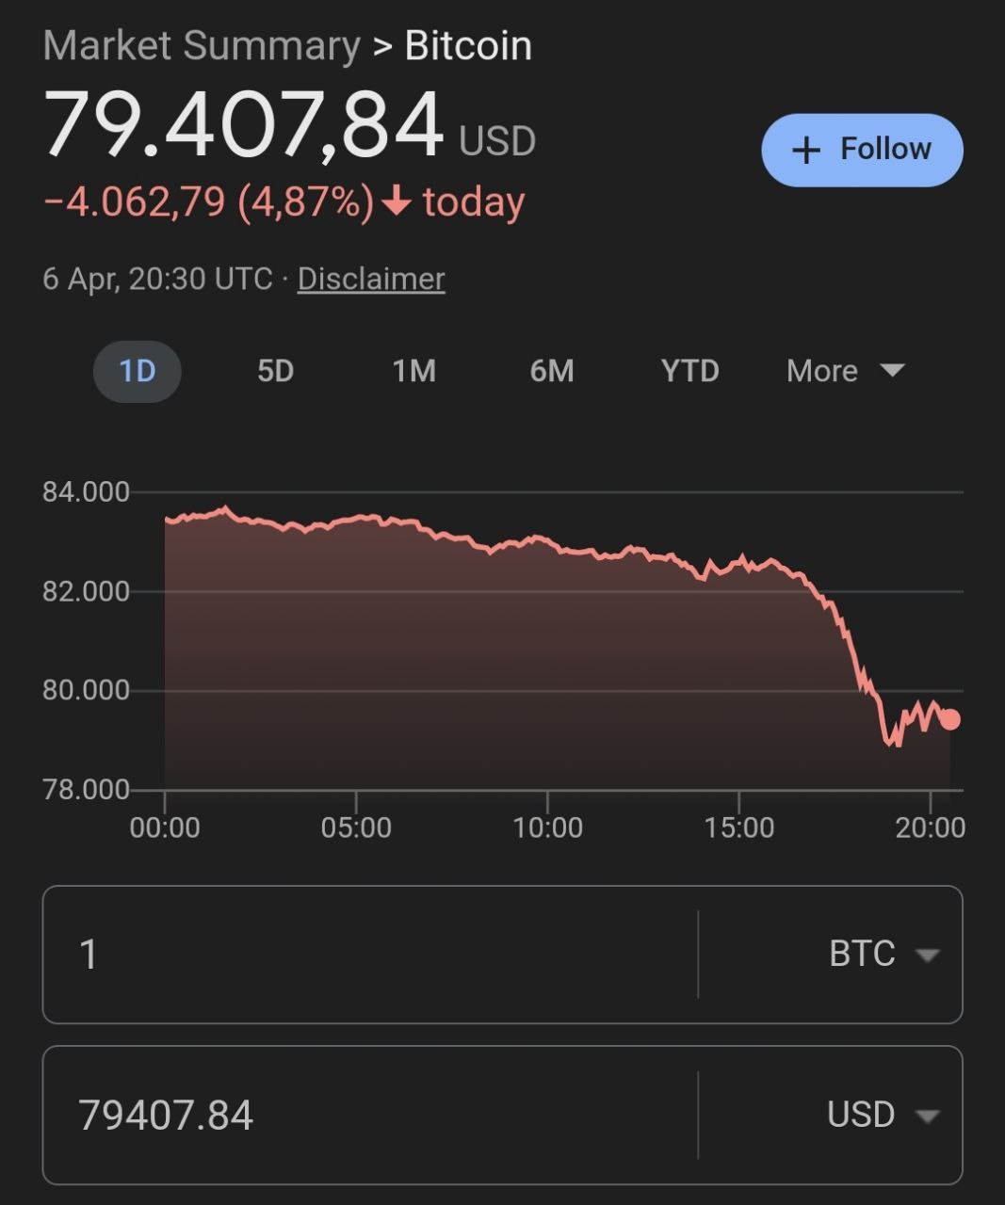Click the Follow button
The width and height of the screenshot is (1005, 1205).
click(x=862, y=150)
